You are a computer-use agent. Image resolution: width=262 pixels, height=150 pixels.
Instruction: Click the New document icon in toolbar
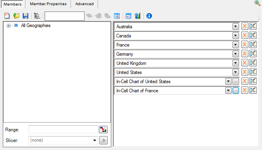click(x=7, y=16)
